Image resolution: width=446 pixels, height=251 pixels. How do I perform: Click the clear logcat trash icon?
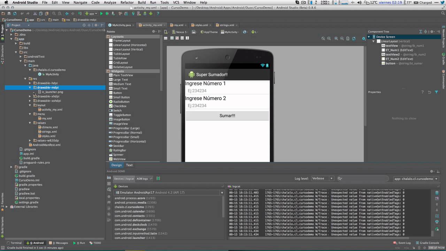click(437, 192)
